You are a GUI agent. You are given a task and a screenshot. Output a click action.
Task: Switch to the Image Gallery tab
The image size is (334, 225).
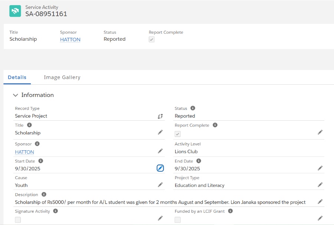(62, 77)
